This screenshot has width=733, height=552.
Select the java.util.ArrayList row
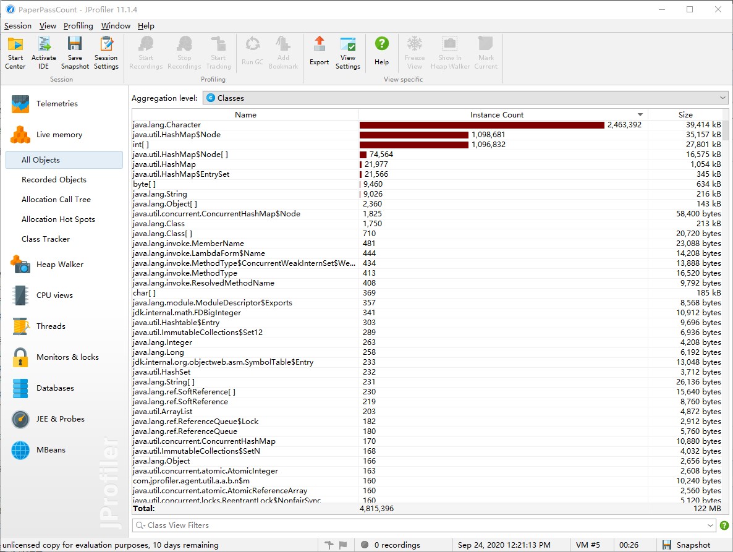pyautogui.click(x=427, y=412)
